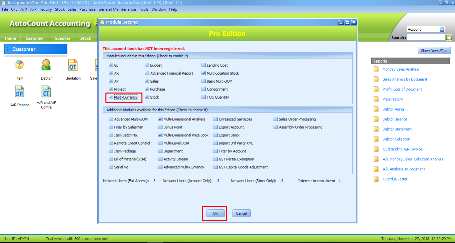This screenshot has height=243, width=455.
Task: Click the Sales Analysis by Document report icon
Action: 376,79
